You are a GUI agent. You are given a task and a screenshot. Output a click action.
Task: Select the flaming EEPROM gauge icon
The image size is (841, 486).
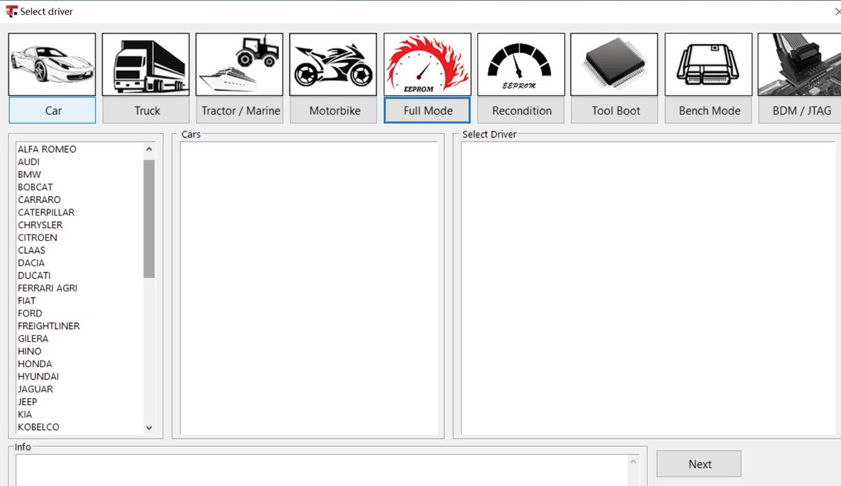427,64
